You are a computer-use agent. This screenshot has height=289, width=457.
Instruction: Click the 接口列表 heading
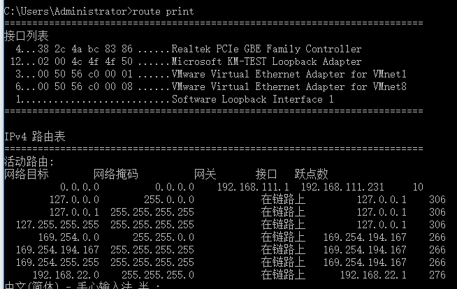[27, 36]
